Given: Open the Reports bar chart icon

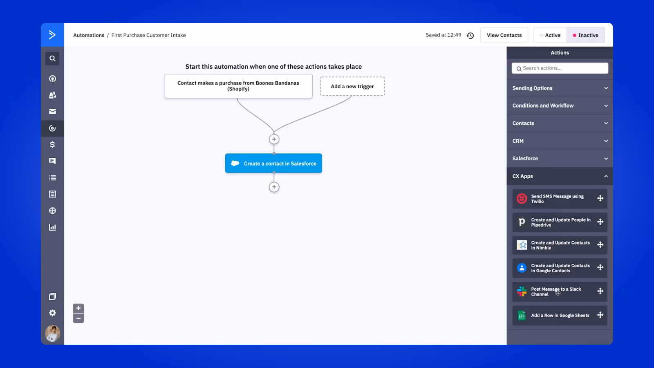Looking at the screenshot, I should pos(52,227).
